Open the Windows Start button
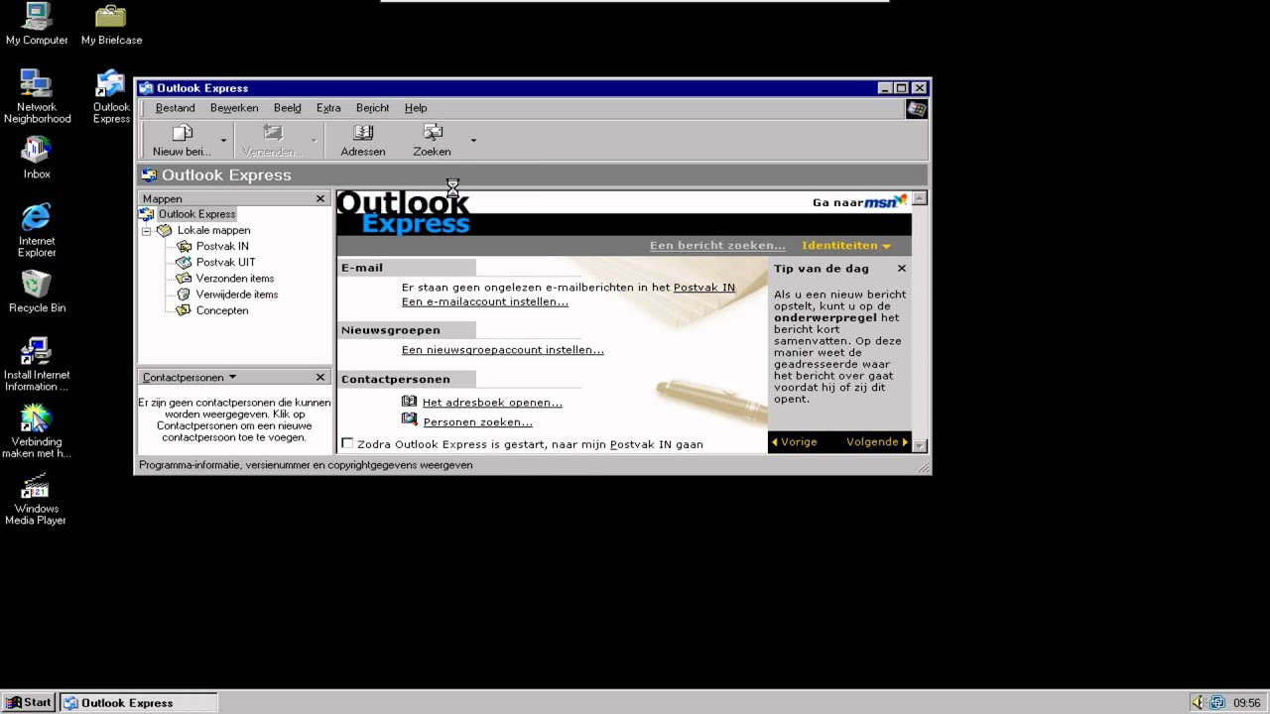Viewport: 1270px width, 714px height. [x=29, y=702]
